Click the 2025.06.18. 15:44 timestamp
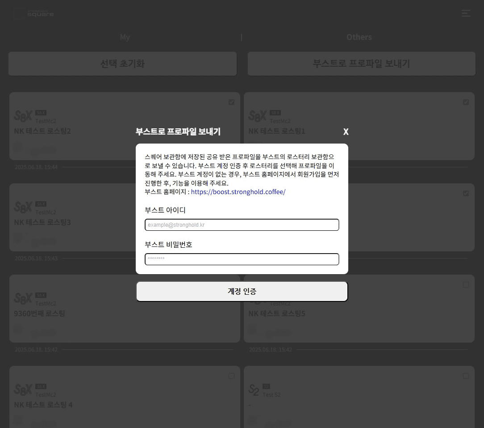484x428 pixels. 36,167
